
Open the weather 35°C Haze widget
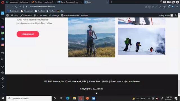[x=139, y=98]
